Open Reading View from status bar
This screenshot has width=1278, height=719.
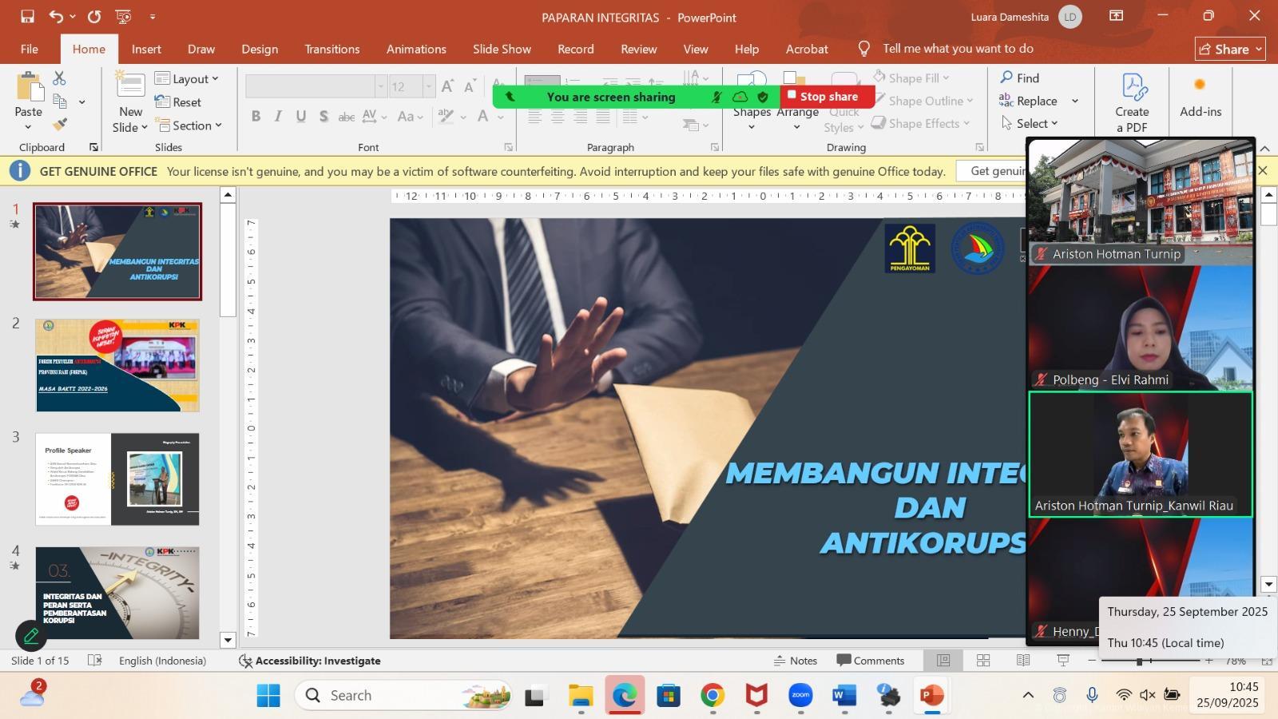click(x=1023, y=661)
